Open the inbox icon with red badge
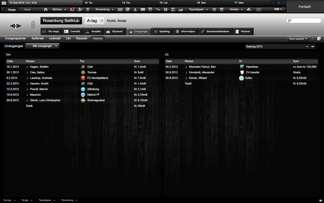 pyautogui.click(x=72, y=9)
